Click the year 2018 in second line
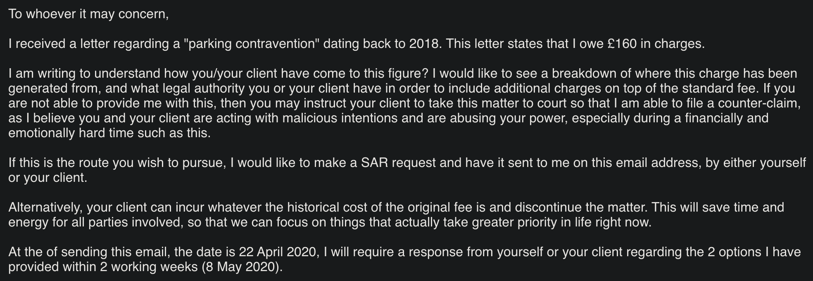 pos(424,44)
